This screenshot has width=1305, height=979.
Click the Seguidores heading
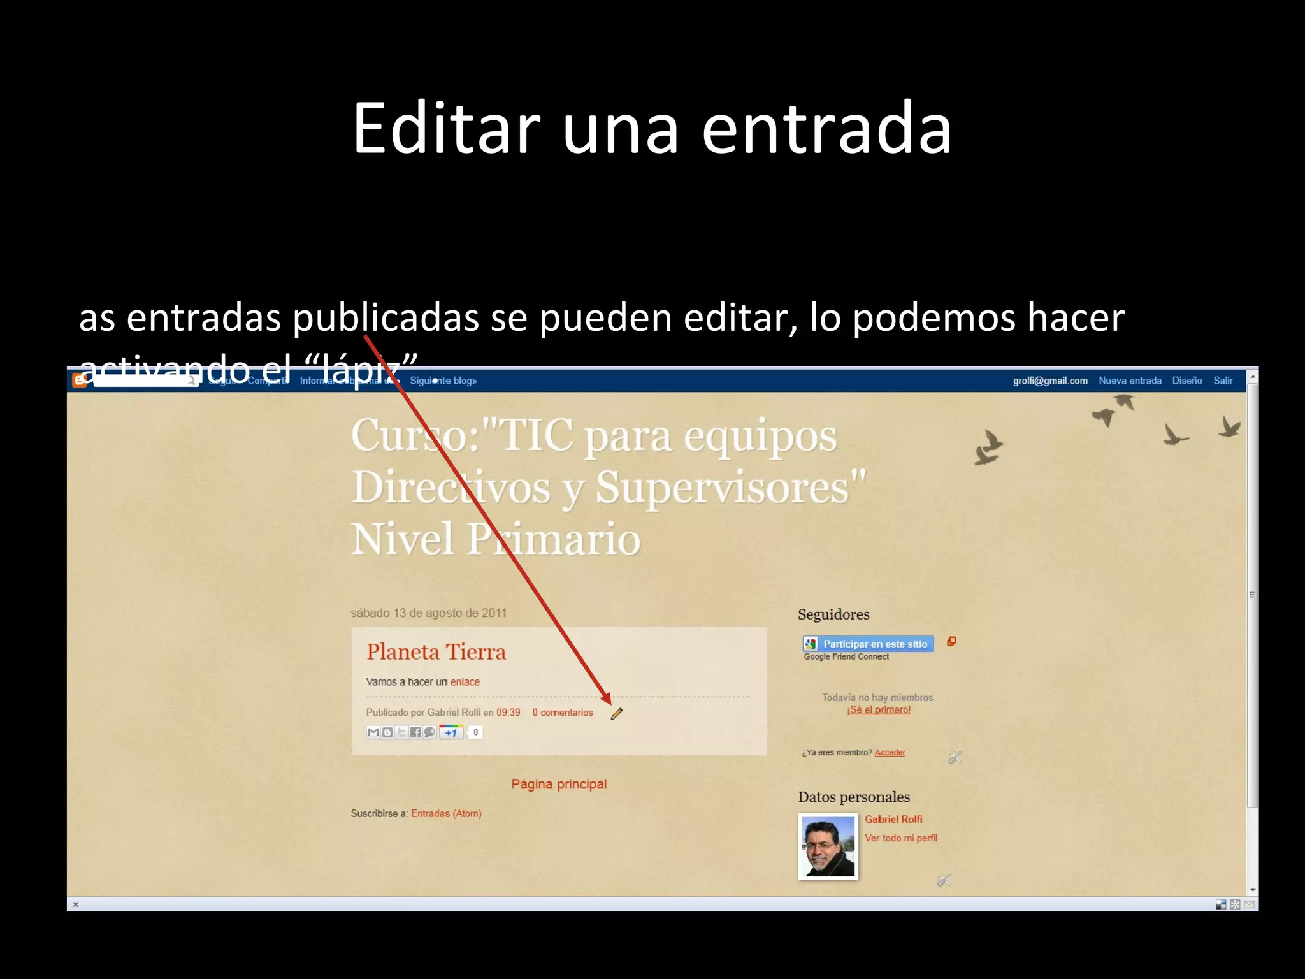833,614
